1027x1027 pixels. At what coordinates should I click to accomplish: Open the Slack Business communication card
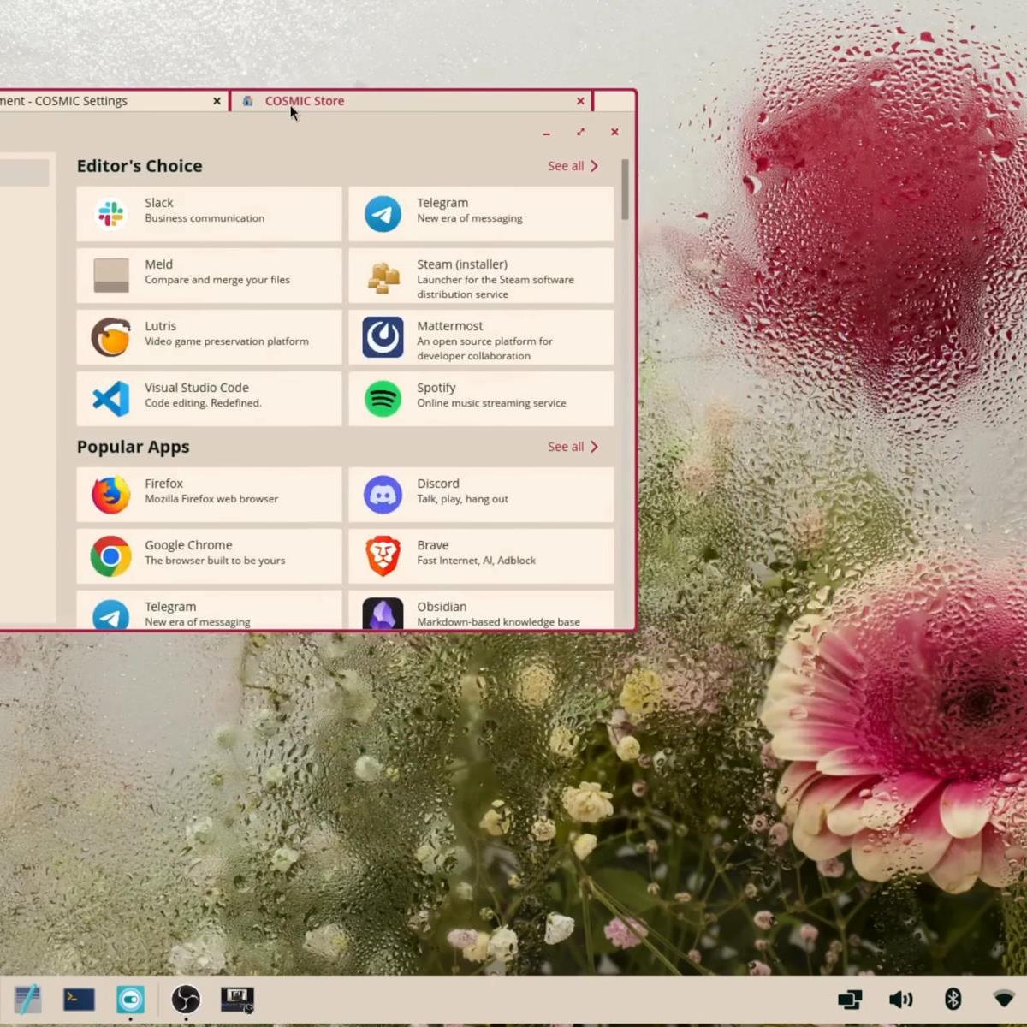click(x=209, y=214)
